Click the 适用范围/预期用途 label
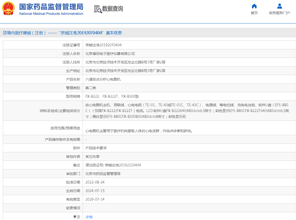The width and height of the screenshot is (296, 220). coord(65,128)
